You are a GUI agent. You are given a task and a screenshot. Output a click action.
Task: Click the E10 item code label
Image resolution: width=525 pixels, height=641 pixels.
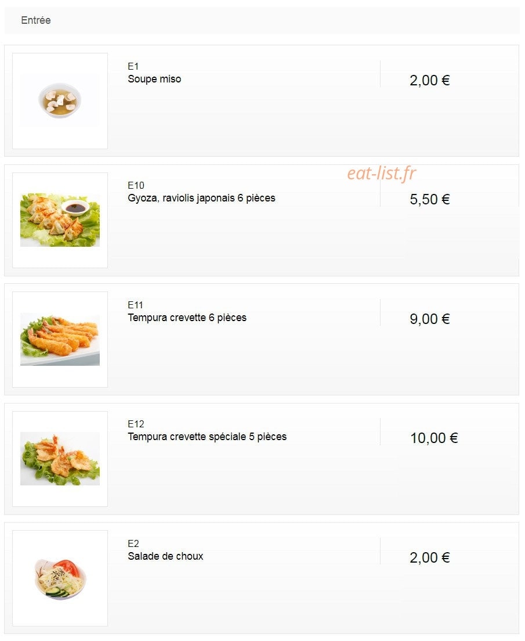click(x=136, y=186)
